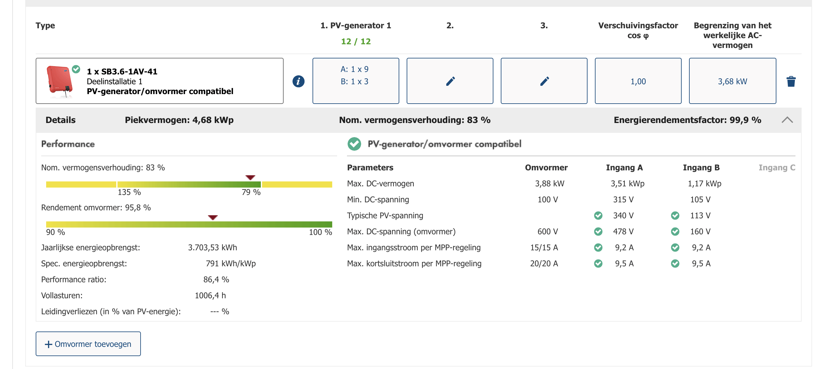This screenshot has width=817, height=369.
Task: Click green compatibility checkmark on inverter image
Action: click(76, 69)
